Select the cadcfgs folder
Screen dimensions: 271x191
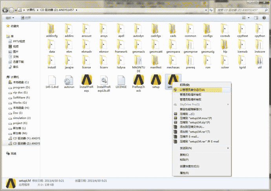(x=156, y=31)
